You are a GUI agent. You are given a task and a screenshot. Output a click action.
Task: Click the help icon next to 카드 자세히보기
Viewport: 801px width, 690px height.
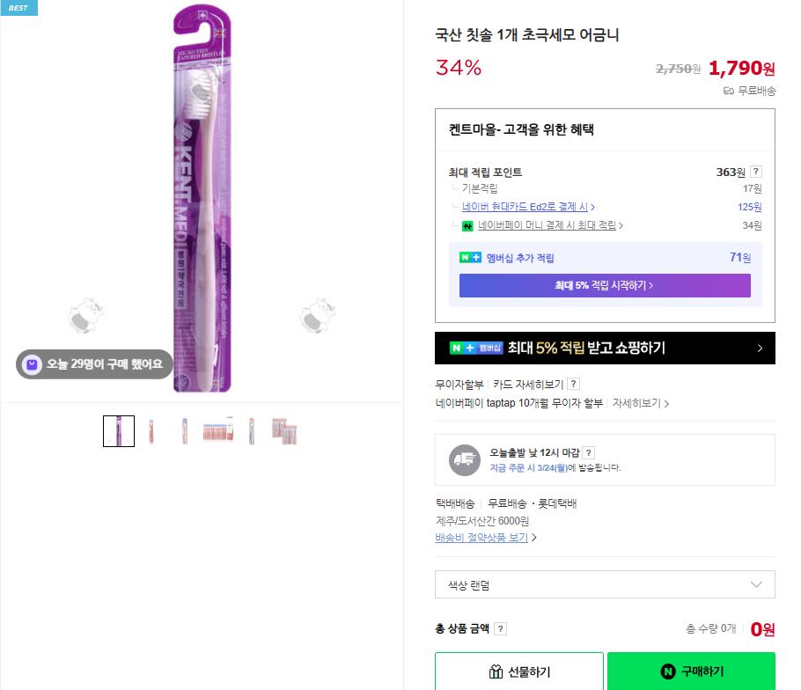[x=573, y=385]
